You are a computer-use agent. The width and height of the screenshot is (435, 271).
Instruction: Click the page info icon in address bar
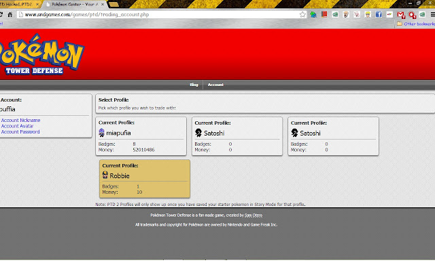21,14
